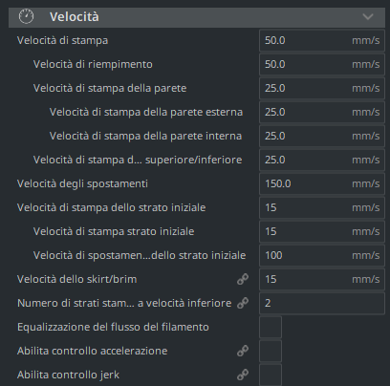Select Velocità degli spostamenti value 150.0
The image size is (390, 386).
point(322,183)
